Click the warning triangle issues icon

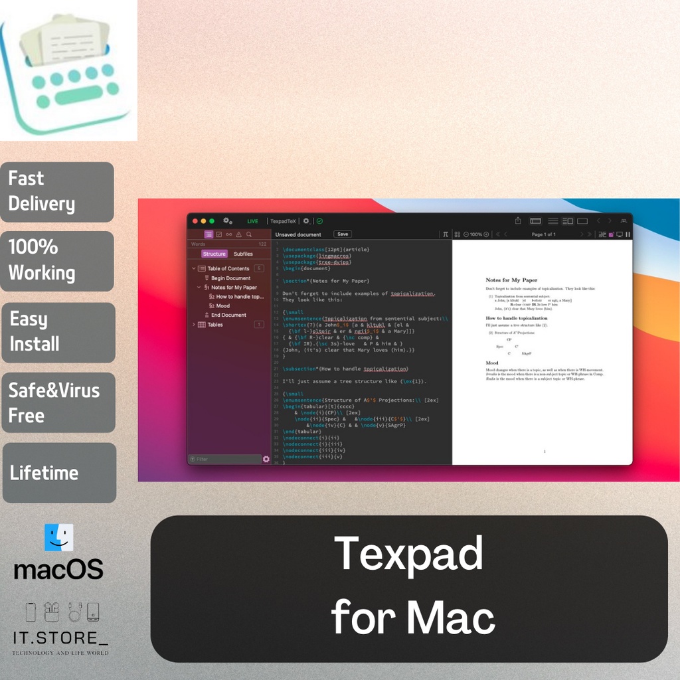coord(238,234)
